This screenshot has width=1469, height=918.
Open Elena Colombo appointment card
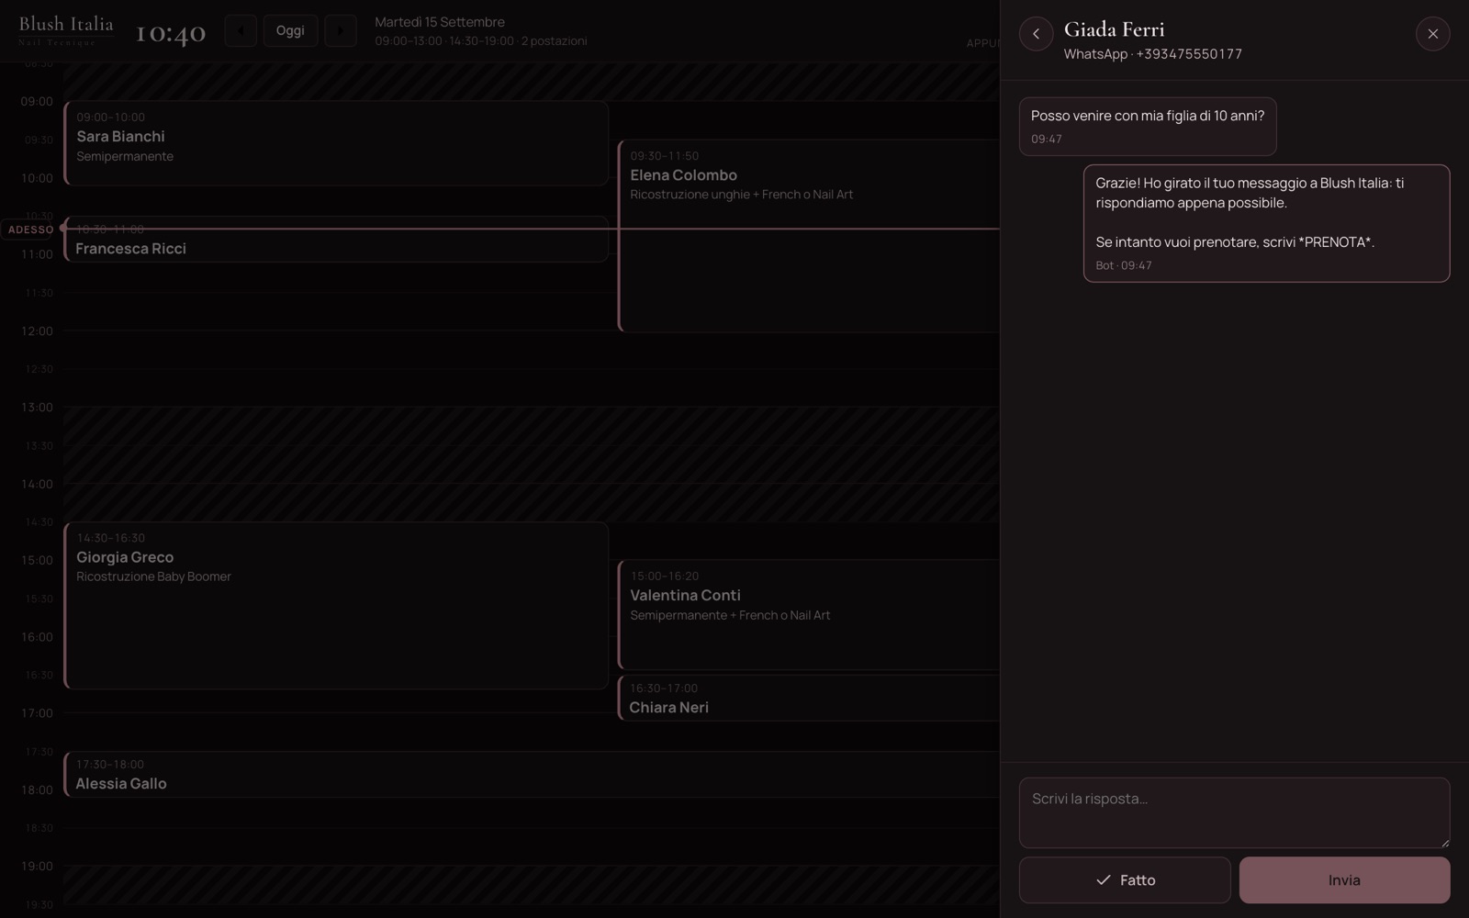pos(809,236)
